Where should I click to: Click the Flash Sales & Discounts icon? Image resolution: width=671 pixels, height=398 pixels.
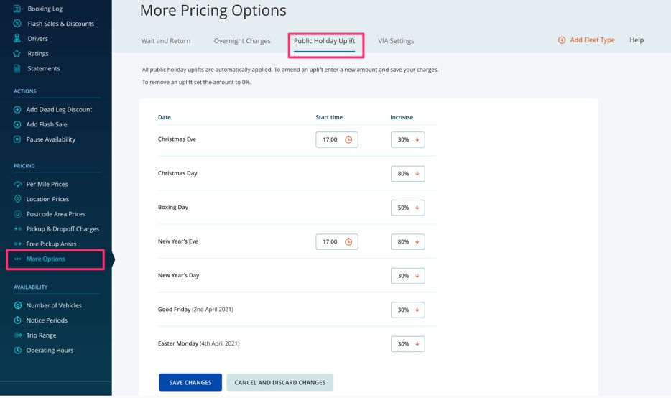(17, 24)
